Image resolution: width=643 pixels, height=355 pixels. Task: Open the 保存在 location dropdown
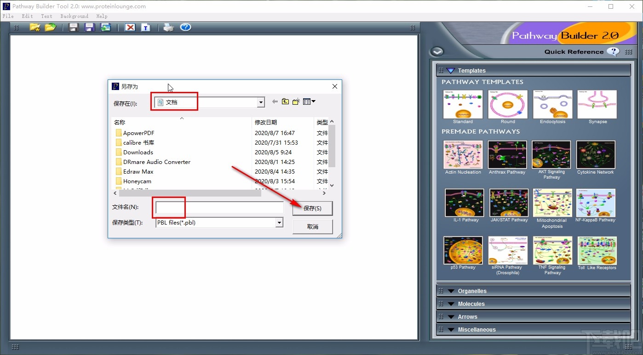(x=261, y=102)
